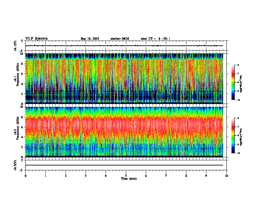Click the time axis tick label "8"

pyautogui.click(x=186, y=176)
